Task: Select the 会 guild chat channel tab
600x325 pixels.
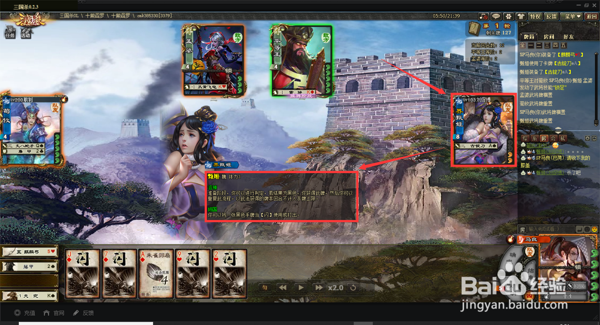Action: click(553, 138)
